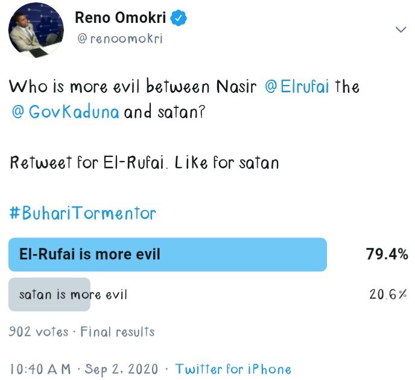Open the @Elrufai mention
The image size is (415, 380).
coord(297,87)
